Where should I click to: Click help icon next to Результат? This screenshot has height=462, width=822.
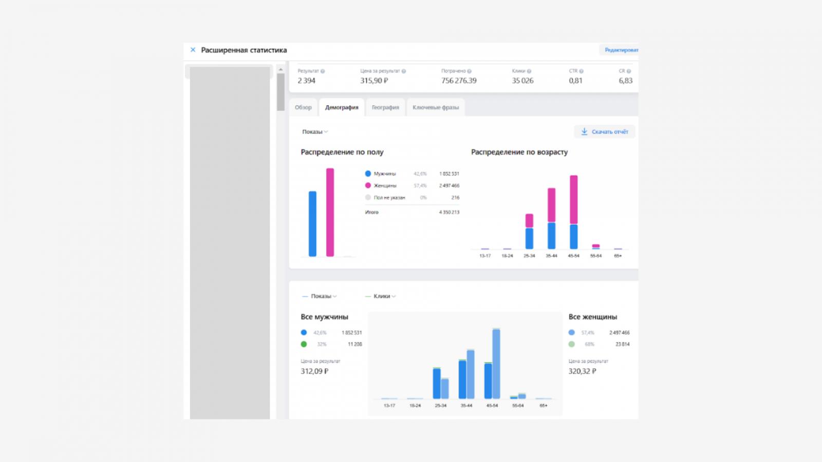[323, 71]
